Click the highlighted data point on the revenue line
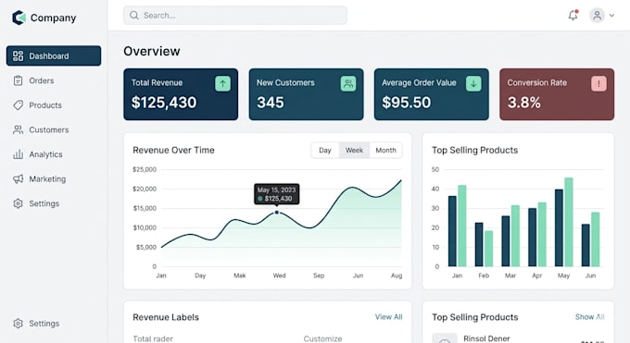Screen dimensions: 630x343 click(x=276, y=213)
